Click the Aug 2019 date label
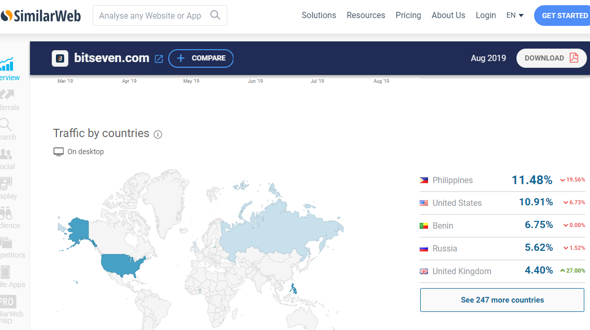This screenshot has width=590, height=330. [x=488, y=58]
